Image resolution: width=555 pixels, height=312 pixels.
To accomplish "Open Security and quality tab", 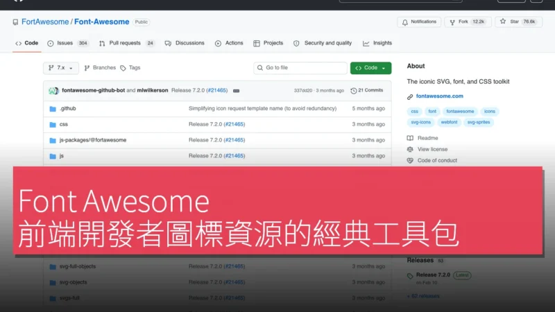I will (x=323, y=43).
